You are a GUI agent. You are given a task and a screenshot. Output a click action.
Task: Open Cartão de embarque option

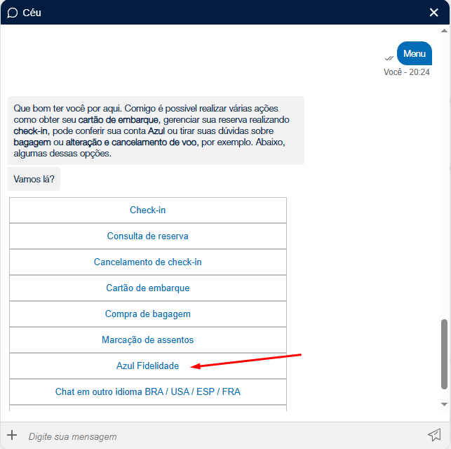(x=148, y=288)
